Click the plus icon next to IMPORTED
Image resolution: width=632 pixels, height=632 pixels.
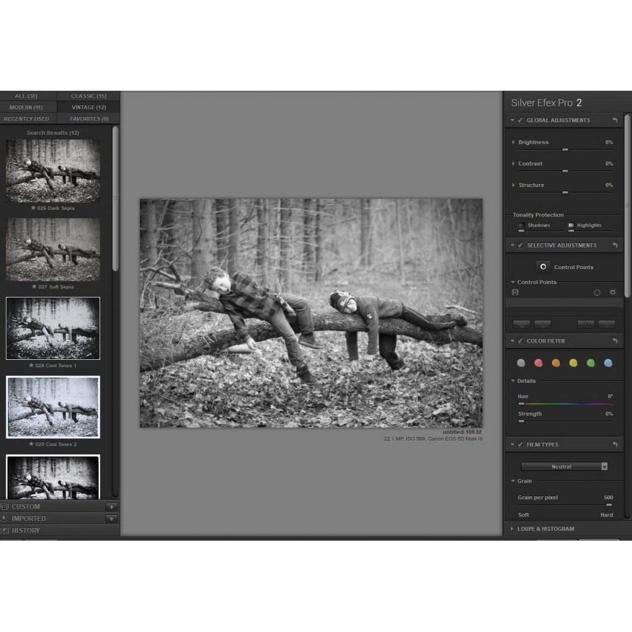pyautogui.click(x=111, y=518)
